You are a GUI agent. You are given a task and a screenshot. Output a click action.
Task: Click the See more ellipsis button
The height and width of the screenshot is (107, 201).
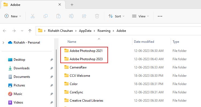[160, 16]
